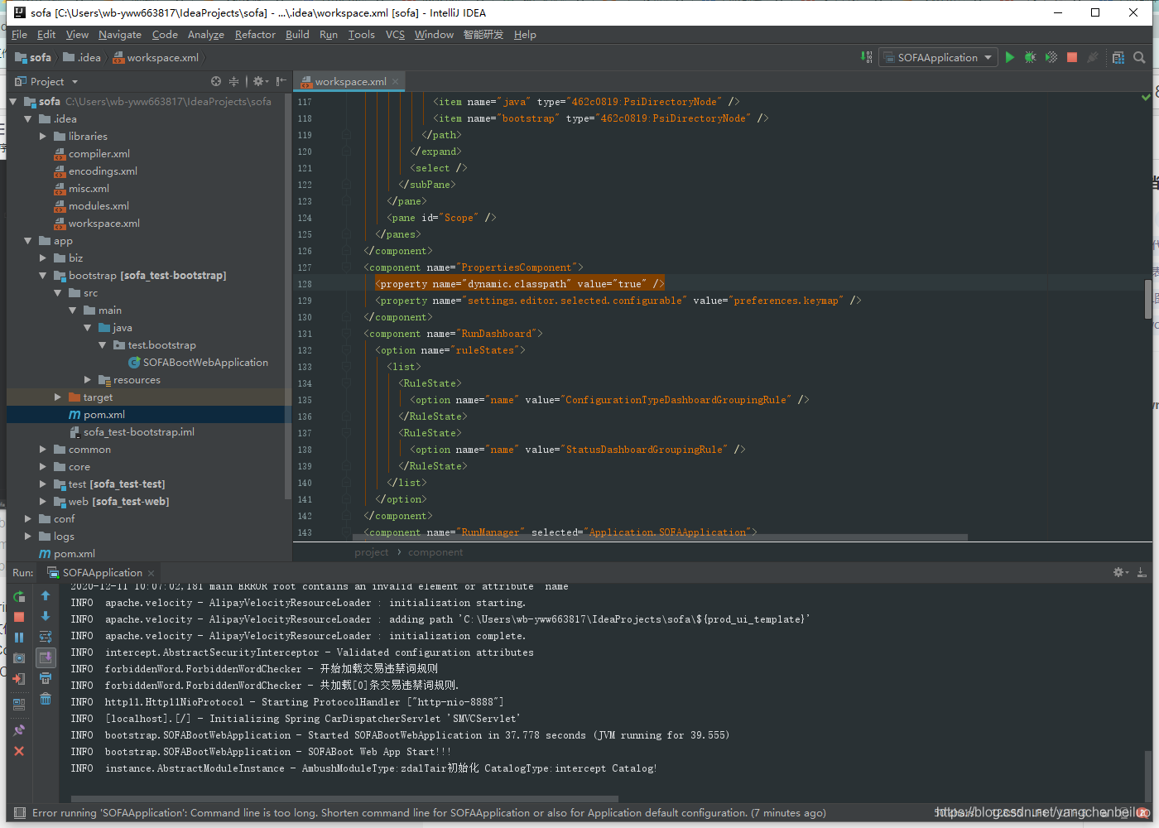The width and height of the screenshot is (1159, 828).
Task: Expand the conf folder
Action: click(x=28, y=519)
